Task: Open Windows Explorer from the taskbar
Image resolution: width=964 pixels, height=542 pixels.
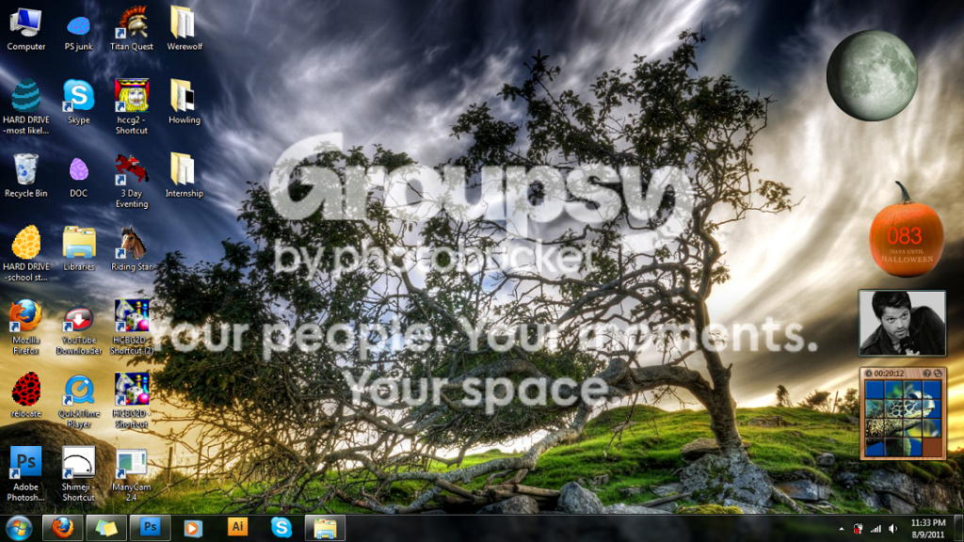Action: (x=325, y=528)
